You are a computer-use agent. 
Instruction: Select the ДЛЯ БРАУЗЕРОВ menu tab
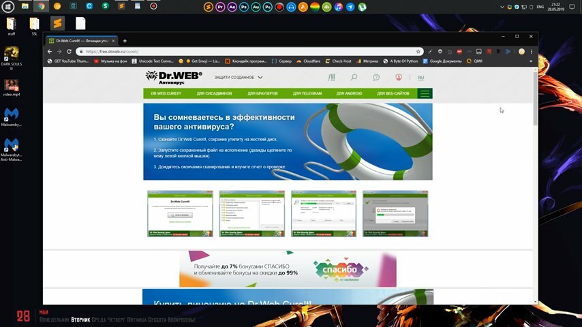[262, 93]
